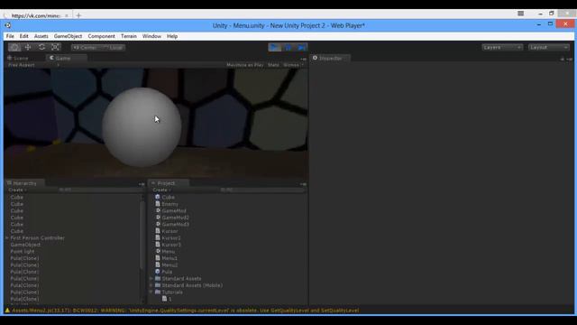Viewport: 577px width, 325px height.
Task: Open the Edit menu
Action: tap(24, 36)
